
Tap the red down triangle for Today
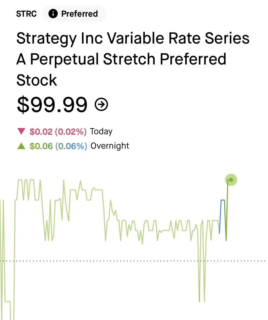(21, 131)
